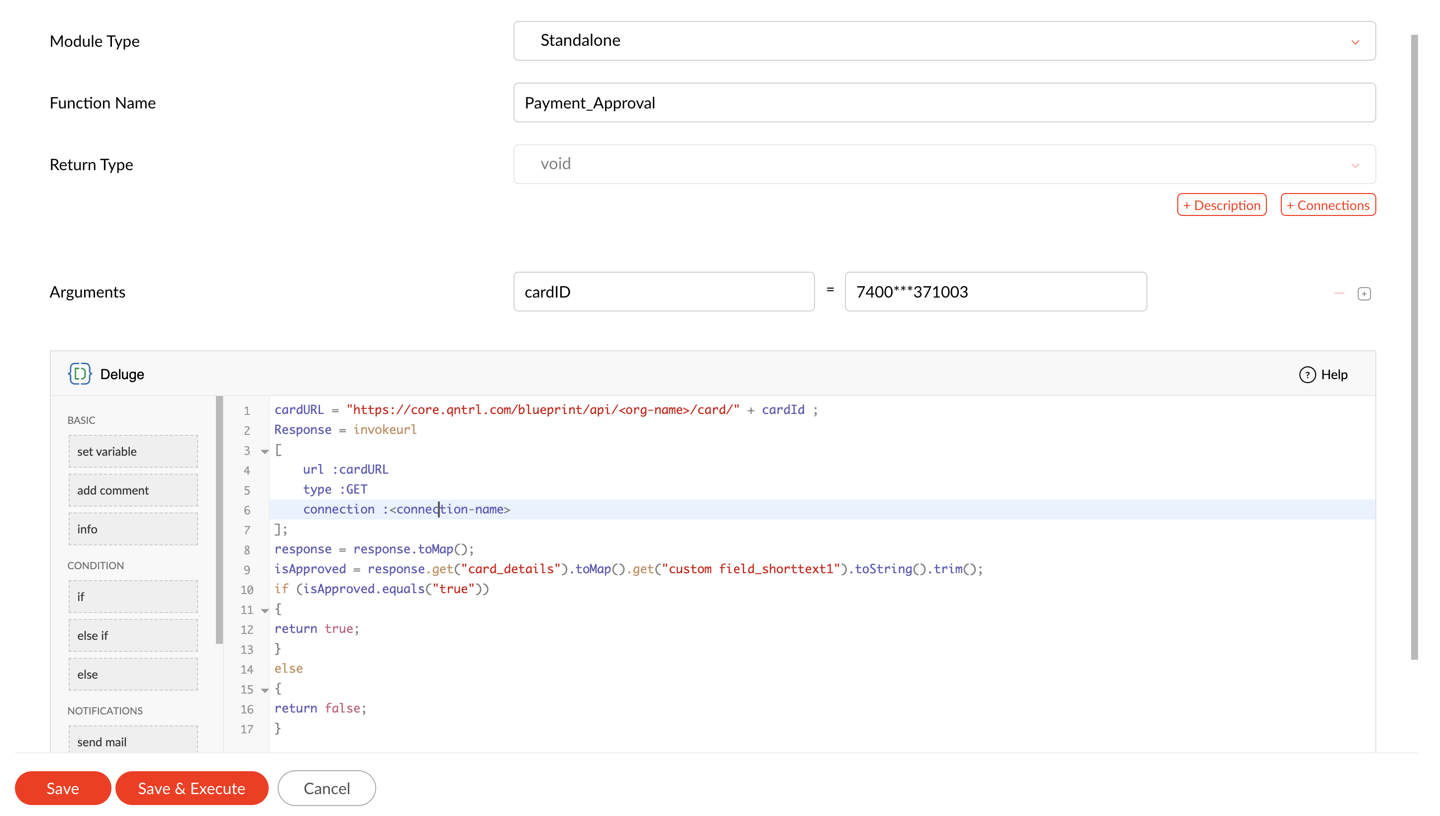Image resolution: width=1440 pixels, height=816 pixels.
Task: Collapse code block at line 3
Action: click(265, 451)
